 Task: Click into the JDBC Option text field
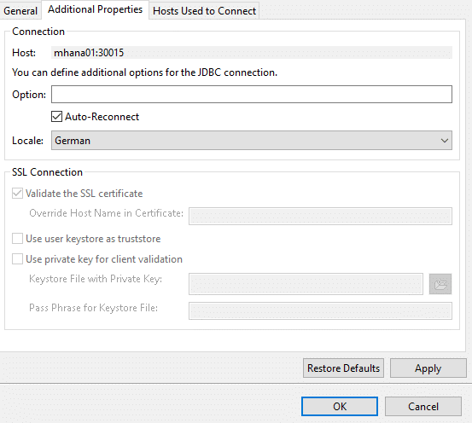coord(252,94)
